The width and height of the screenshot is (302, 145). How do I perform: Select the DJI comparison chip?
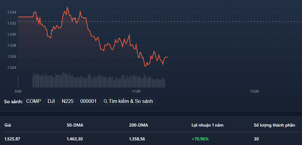(x=51, y=101)
